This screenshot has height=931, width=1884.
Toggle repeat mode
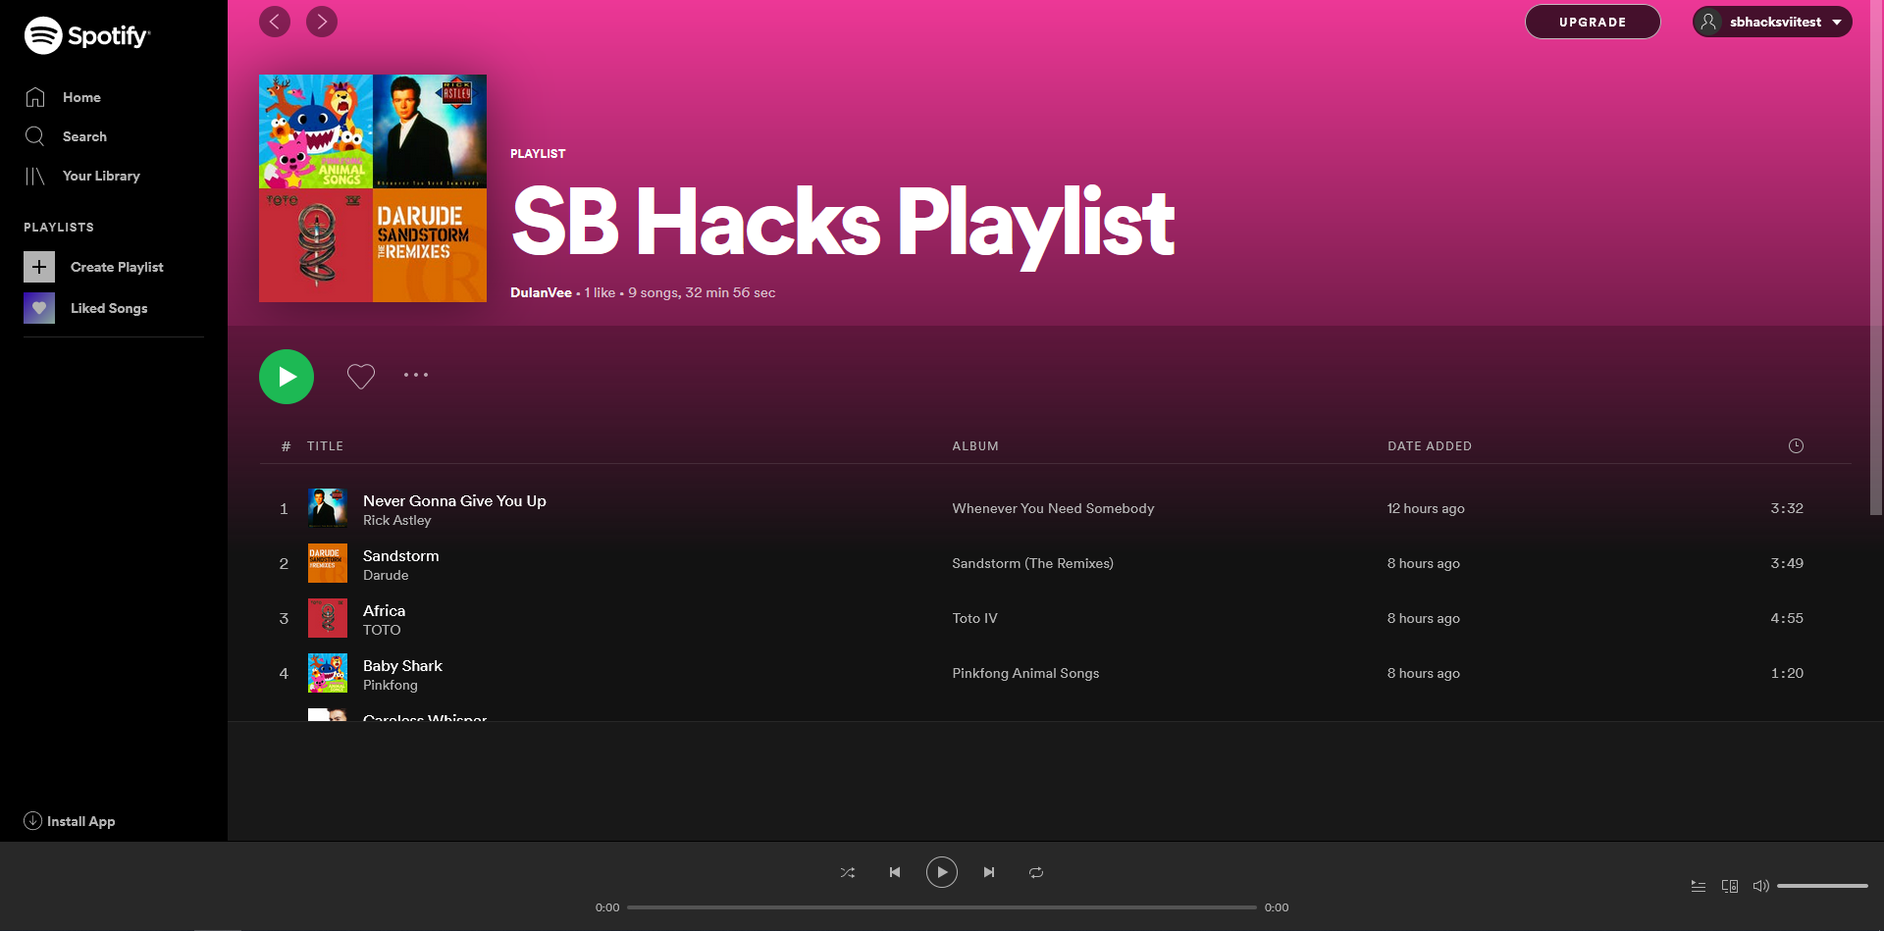(1036, 872)
